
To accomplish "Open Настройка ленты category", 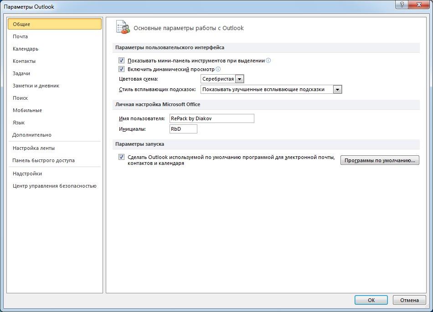I will tap(55, 148).
